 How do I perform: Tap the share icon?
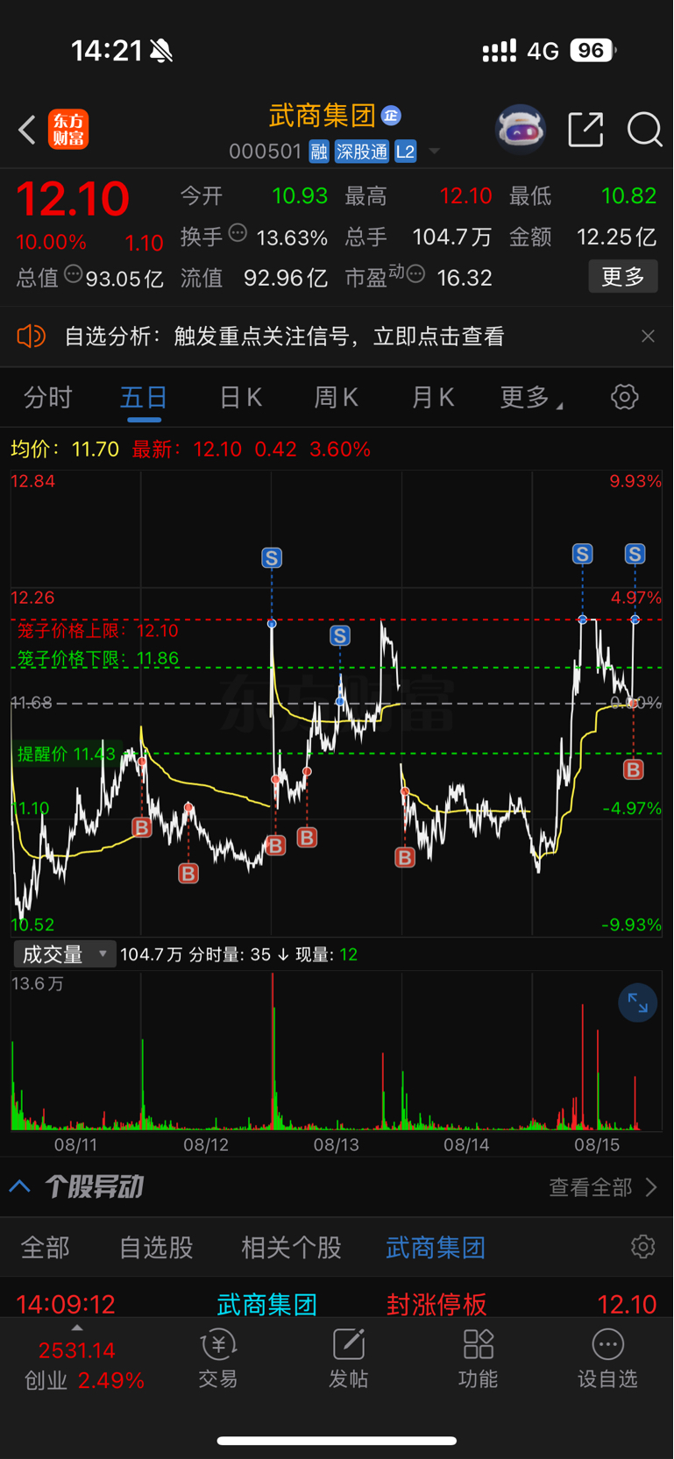click(x=585, y=130)
